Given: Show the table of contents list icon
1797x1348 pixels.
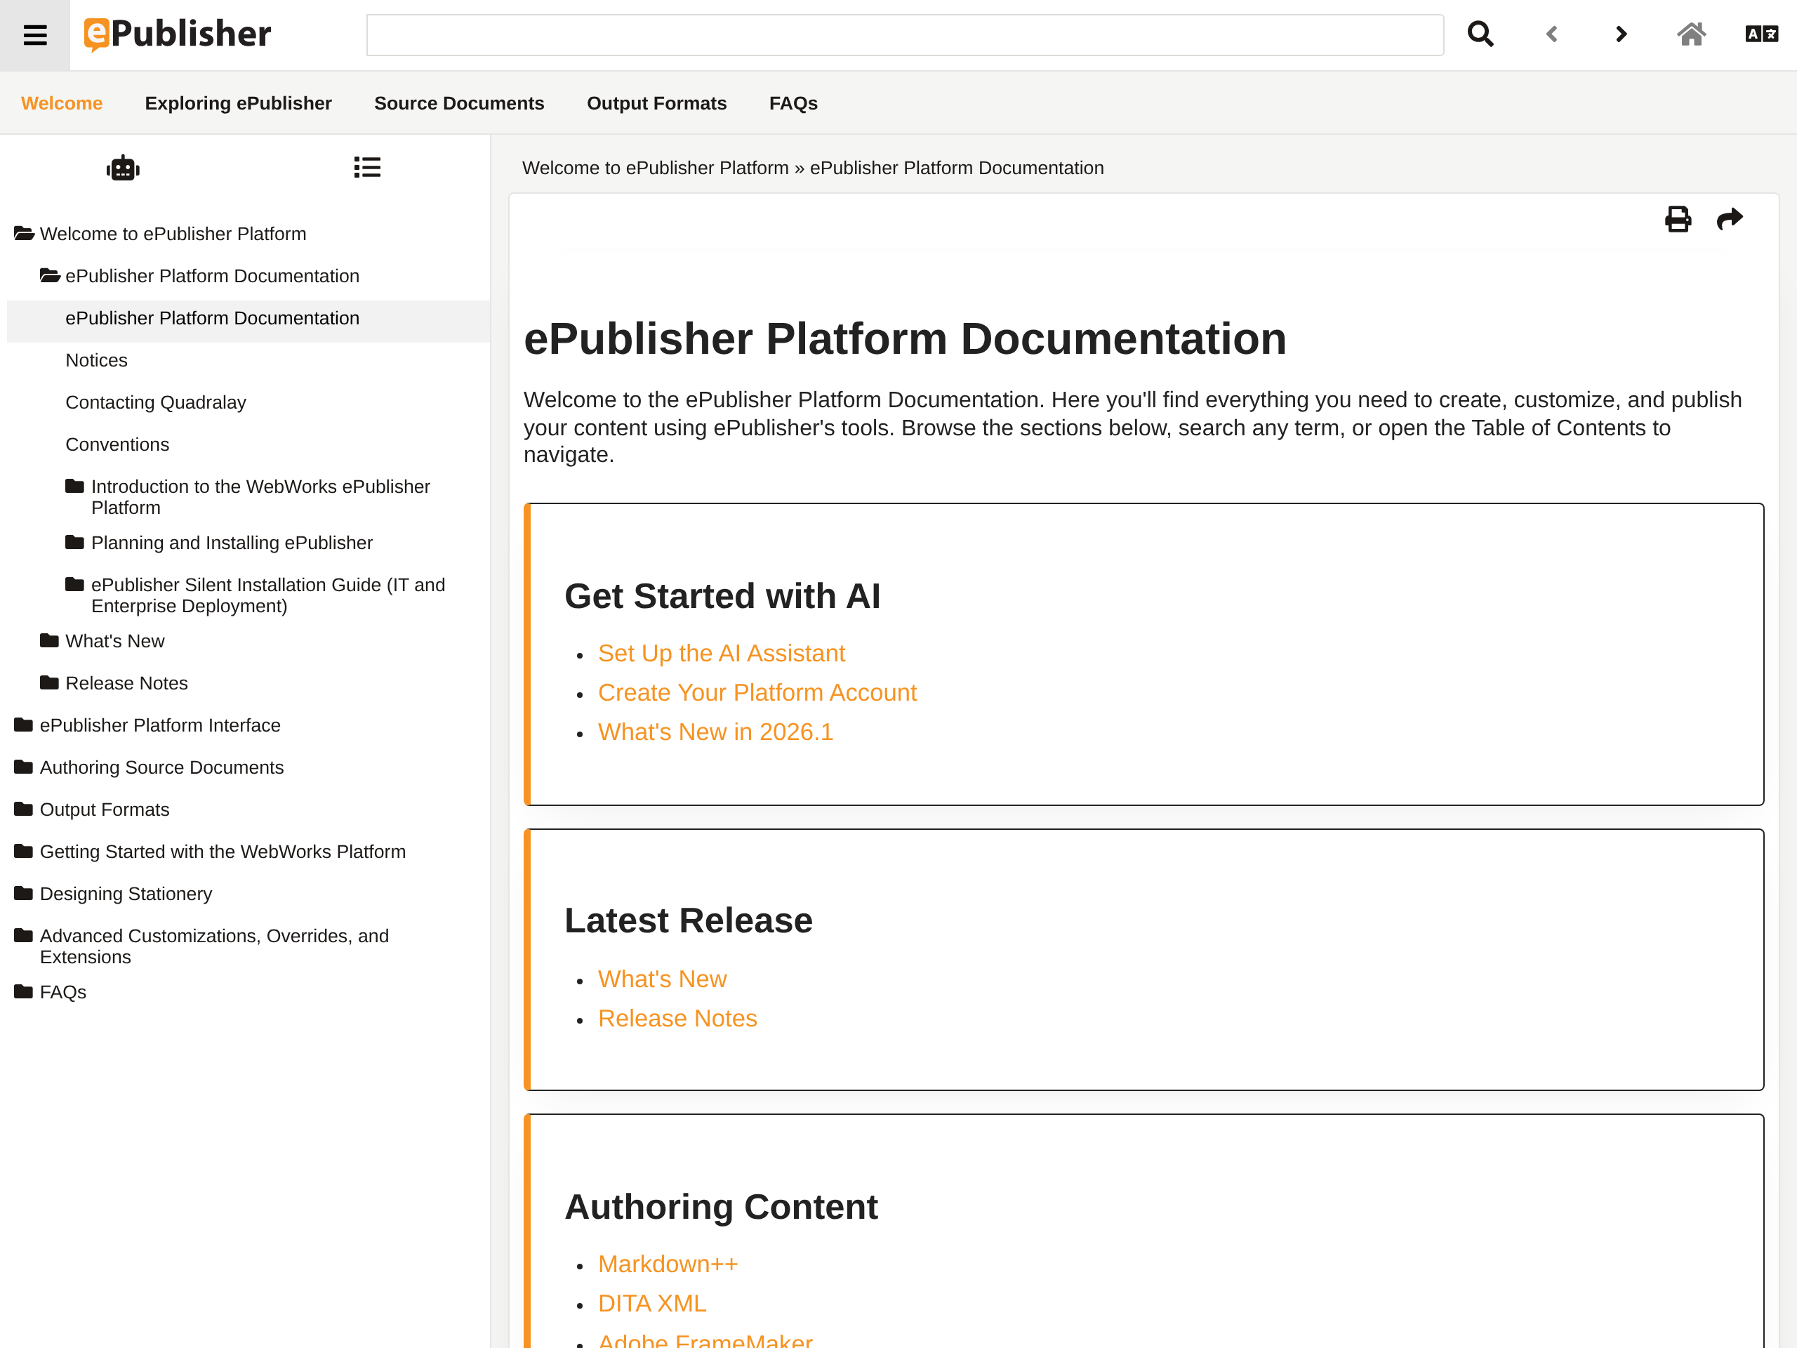Looking at the screenshot, I should point(367,167).
